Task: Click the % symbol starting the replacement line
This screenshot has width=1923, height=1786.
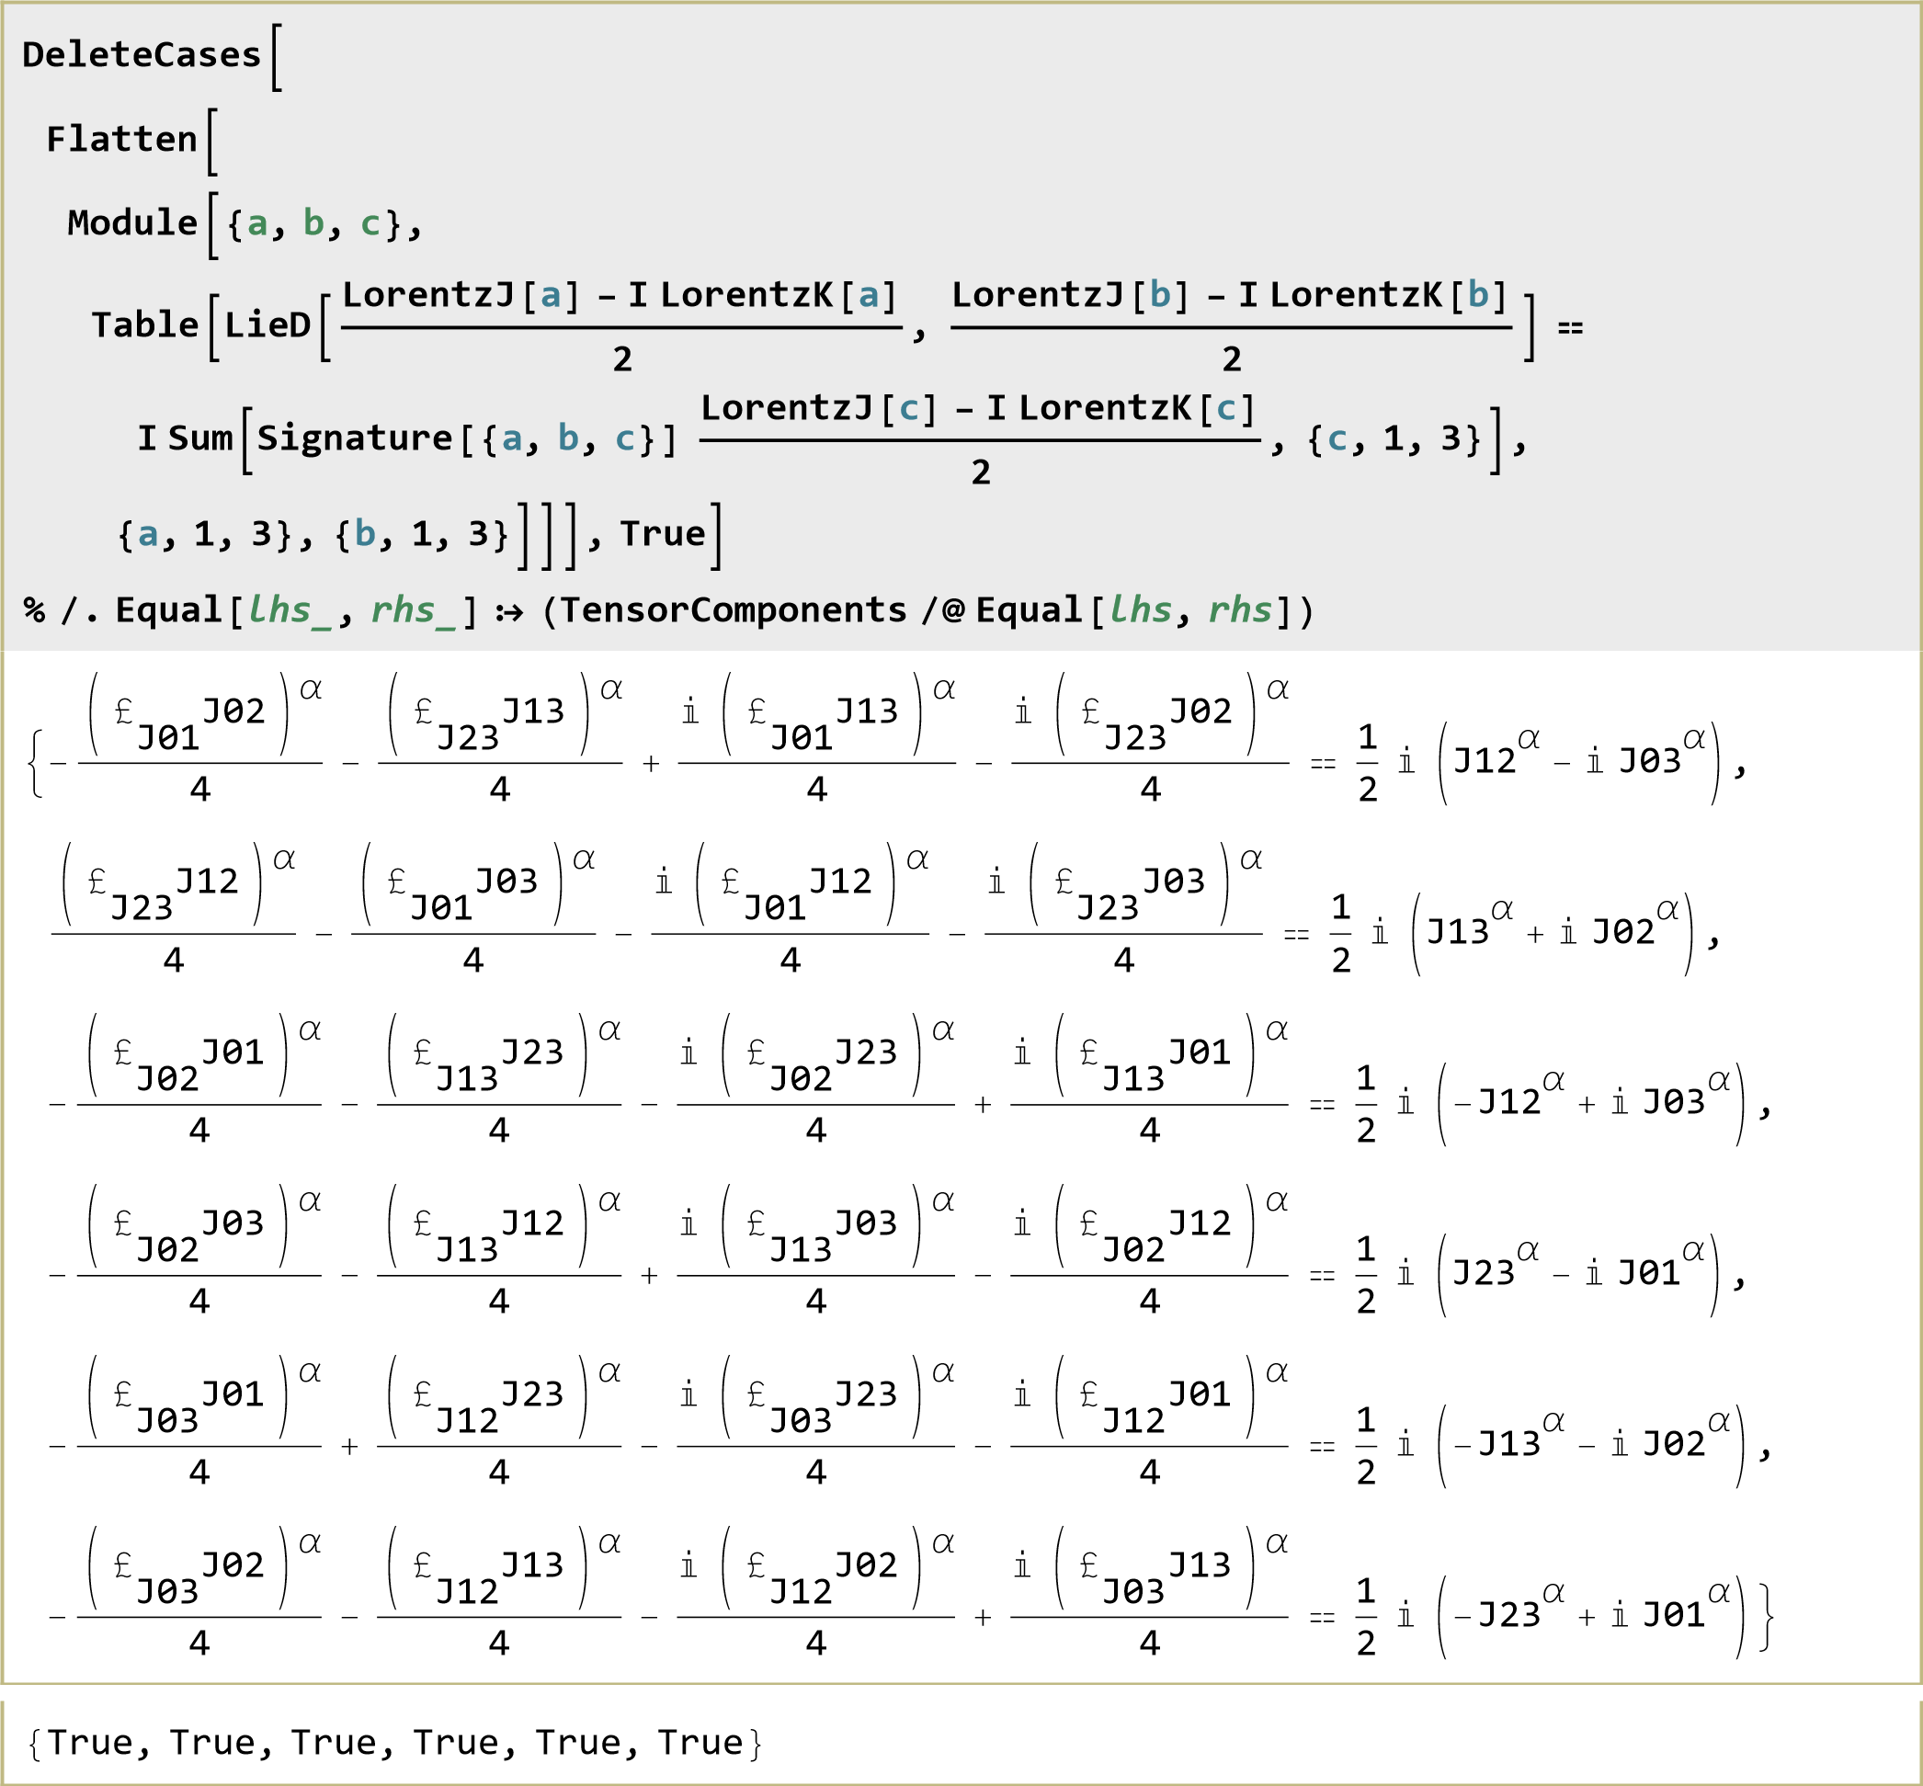Action: coord(35,610)
